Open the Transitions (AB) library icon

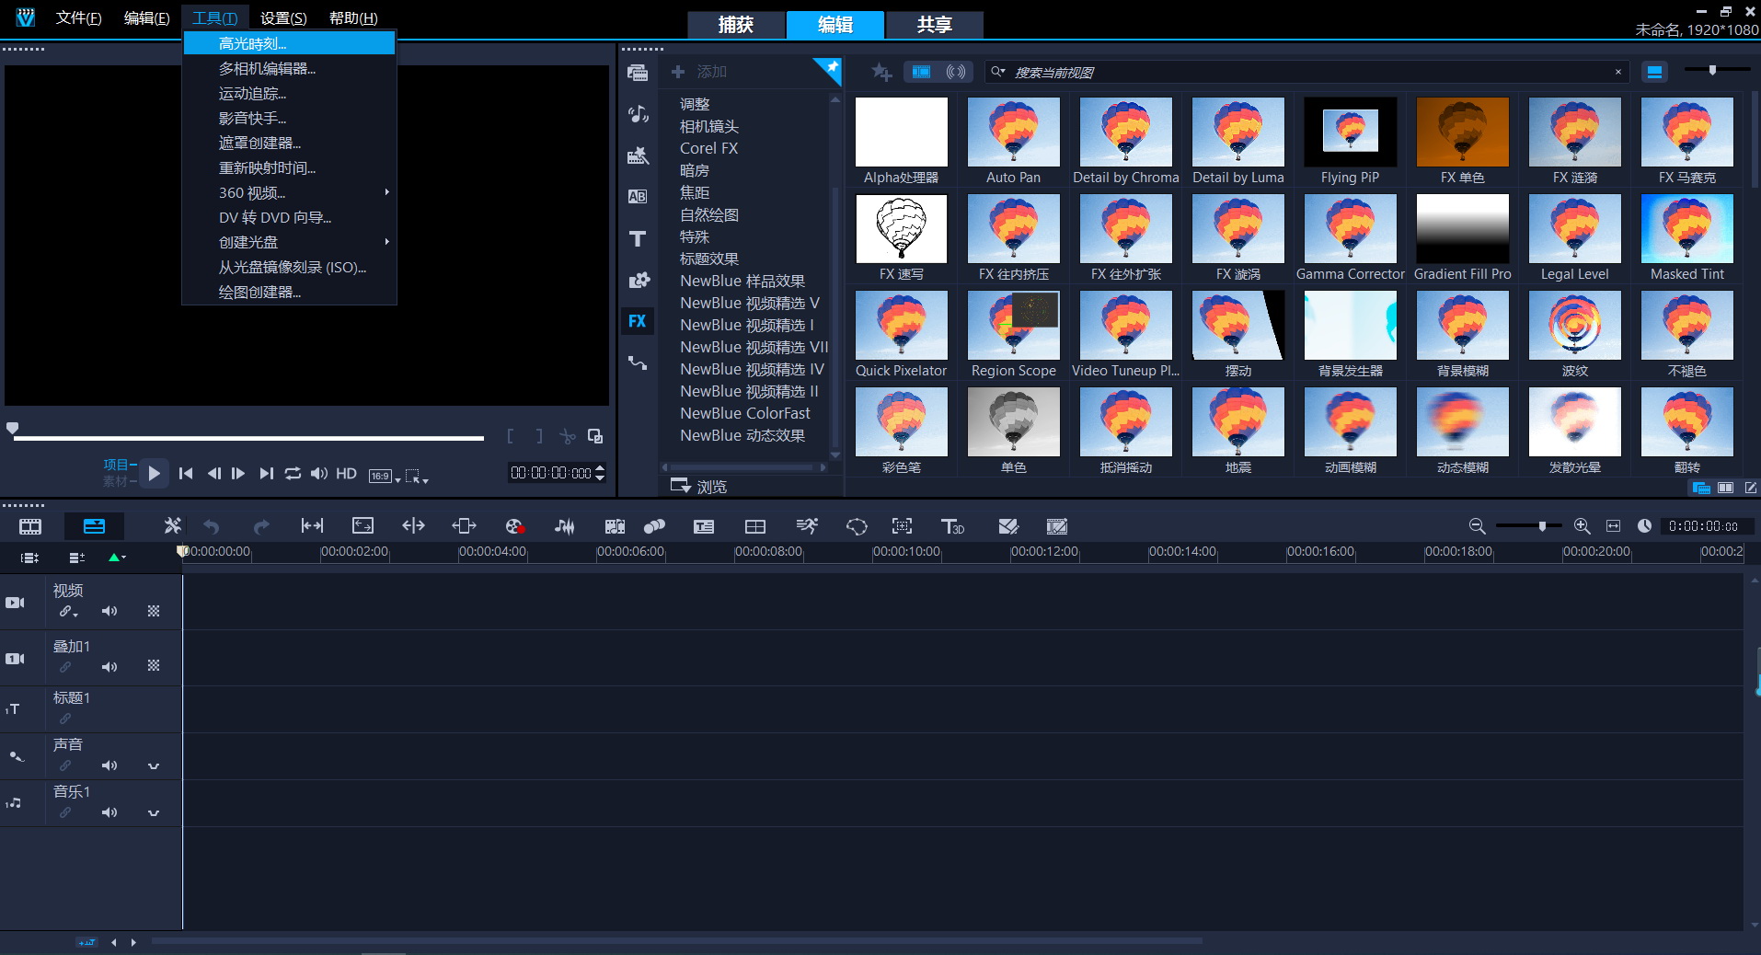638,196
